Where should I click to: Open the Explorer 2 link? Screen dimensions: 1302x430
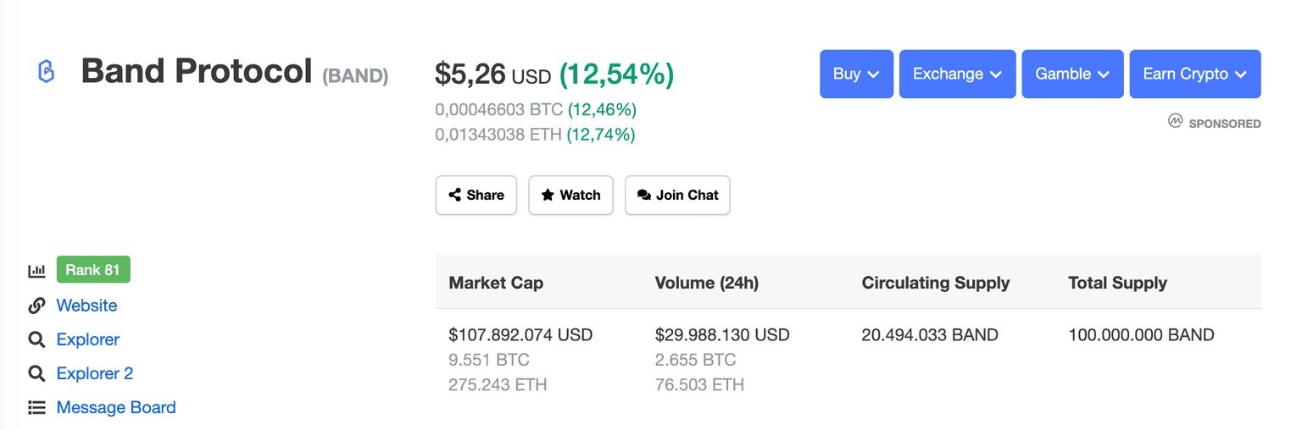click(x=94, y=373)
